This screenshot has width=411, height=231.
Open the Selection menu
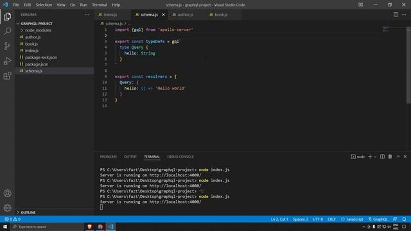tap(44, 4)
